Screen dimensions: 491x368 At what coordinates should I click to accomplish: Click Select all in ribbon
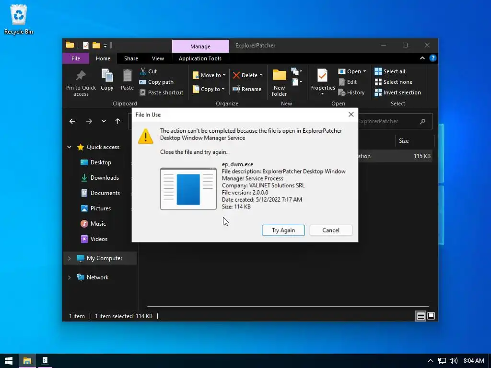(390, 71)
